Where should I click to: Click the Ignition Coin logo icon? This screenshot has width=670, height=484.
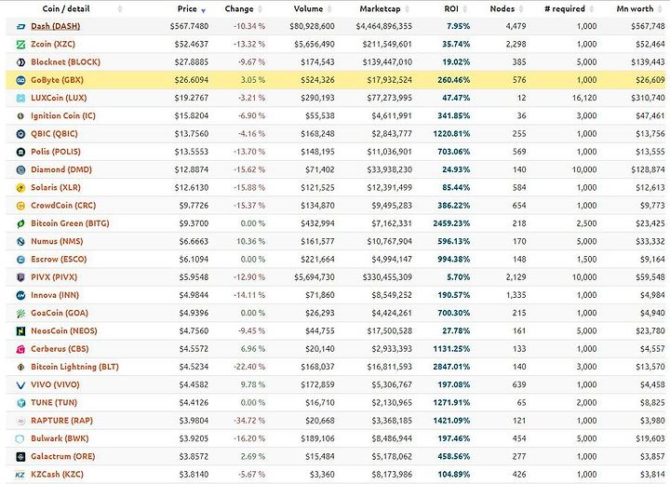click(20, 116)
